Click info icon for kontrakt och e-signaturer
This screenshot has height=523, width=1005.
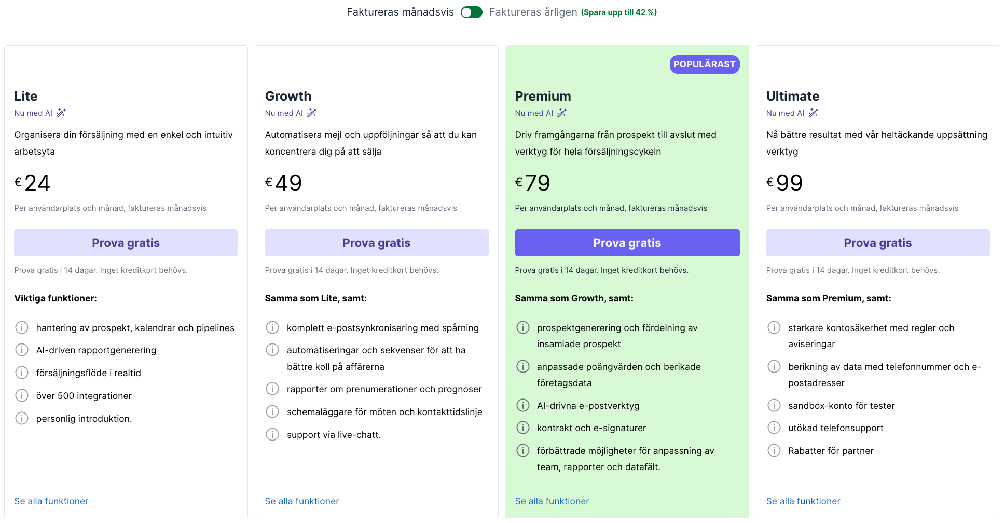[x=523, y=428]
